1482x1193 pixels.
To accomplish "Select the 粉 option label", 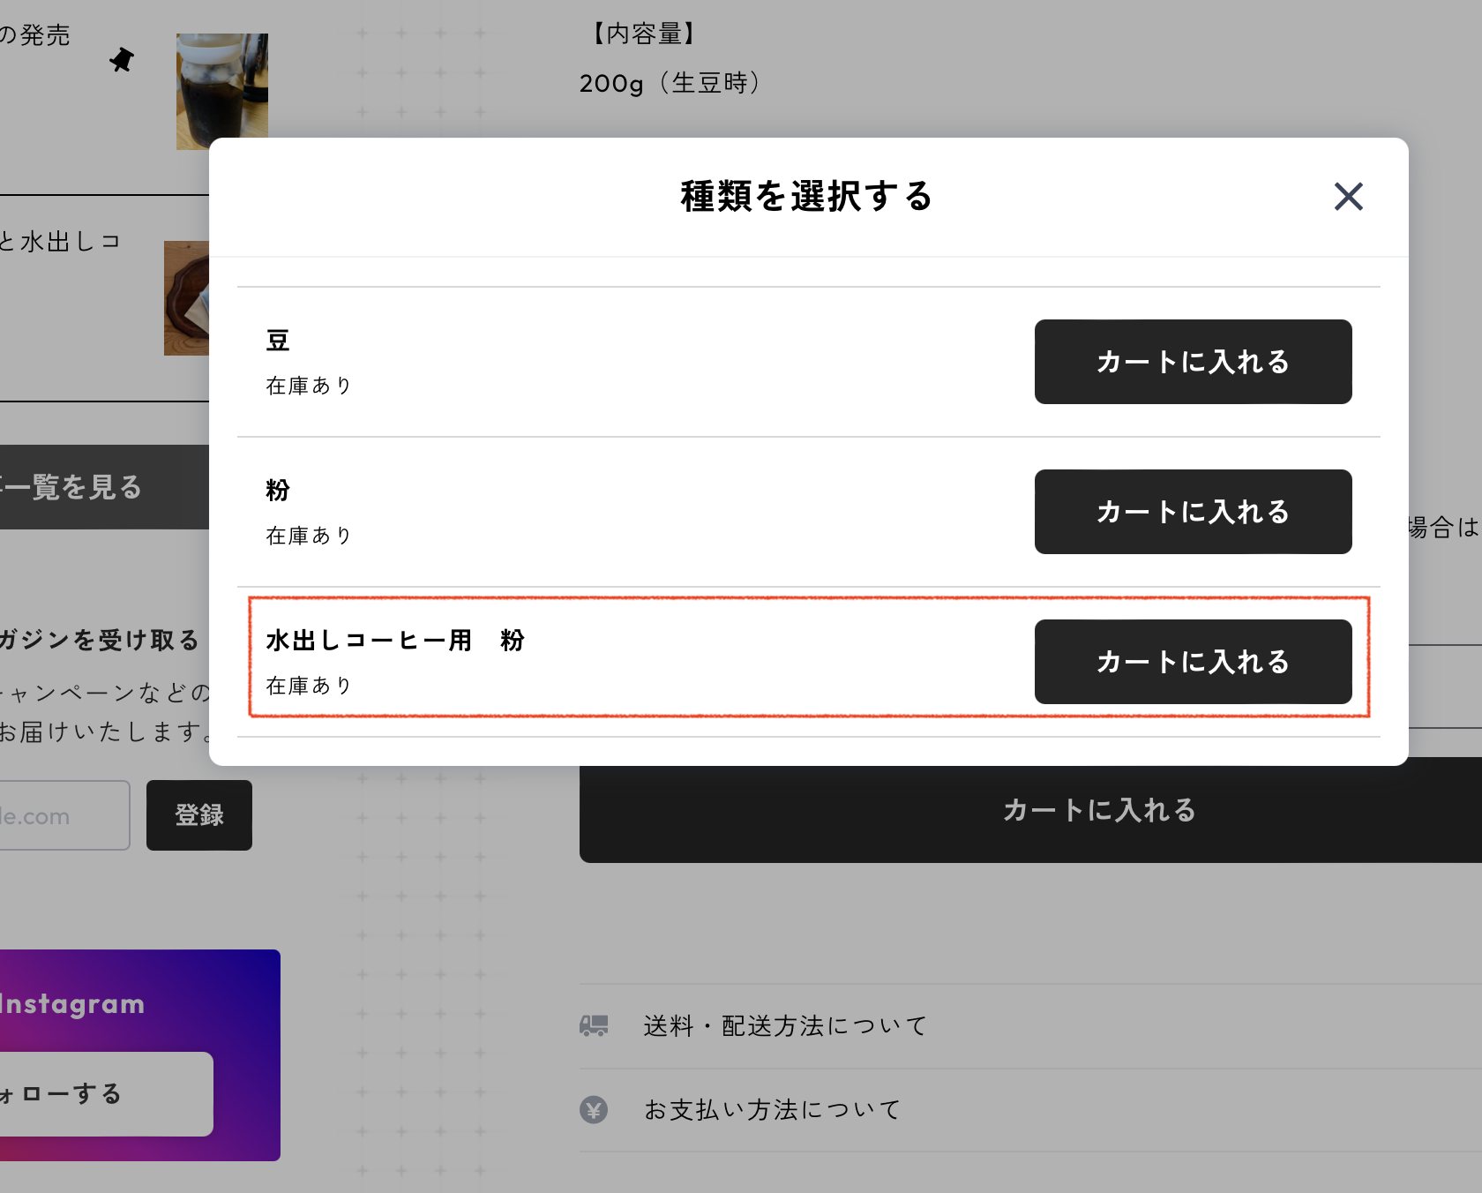I will click(x=278, y=491).
